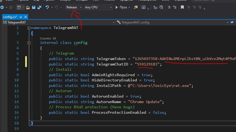Open the dropdown arrow beside New Project
Image resolution: width=236 pixels, height=132 pixels.
click(23, 7)
